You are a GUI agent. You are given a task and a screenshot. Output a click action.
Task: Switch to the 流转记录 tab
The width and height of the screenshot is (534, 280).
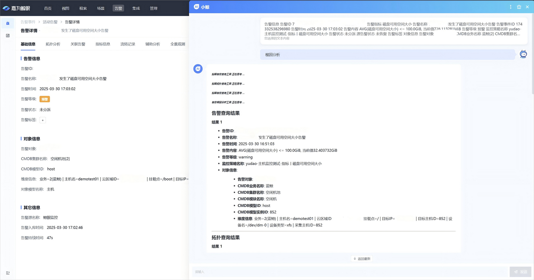(128, 44)
